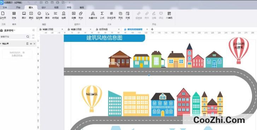Undo the last action in title bar

(29, 2)
